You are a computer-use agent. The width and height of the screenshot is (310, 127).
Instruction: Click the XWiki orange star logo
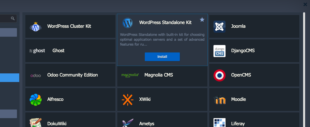pos(128,99)
